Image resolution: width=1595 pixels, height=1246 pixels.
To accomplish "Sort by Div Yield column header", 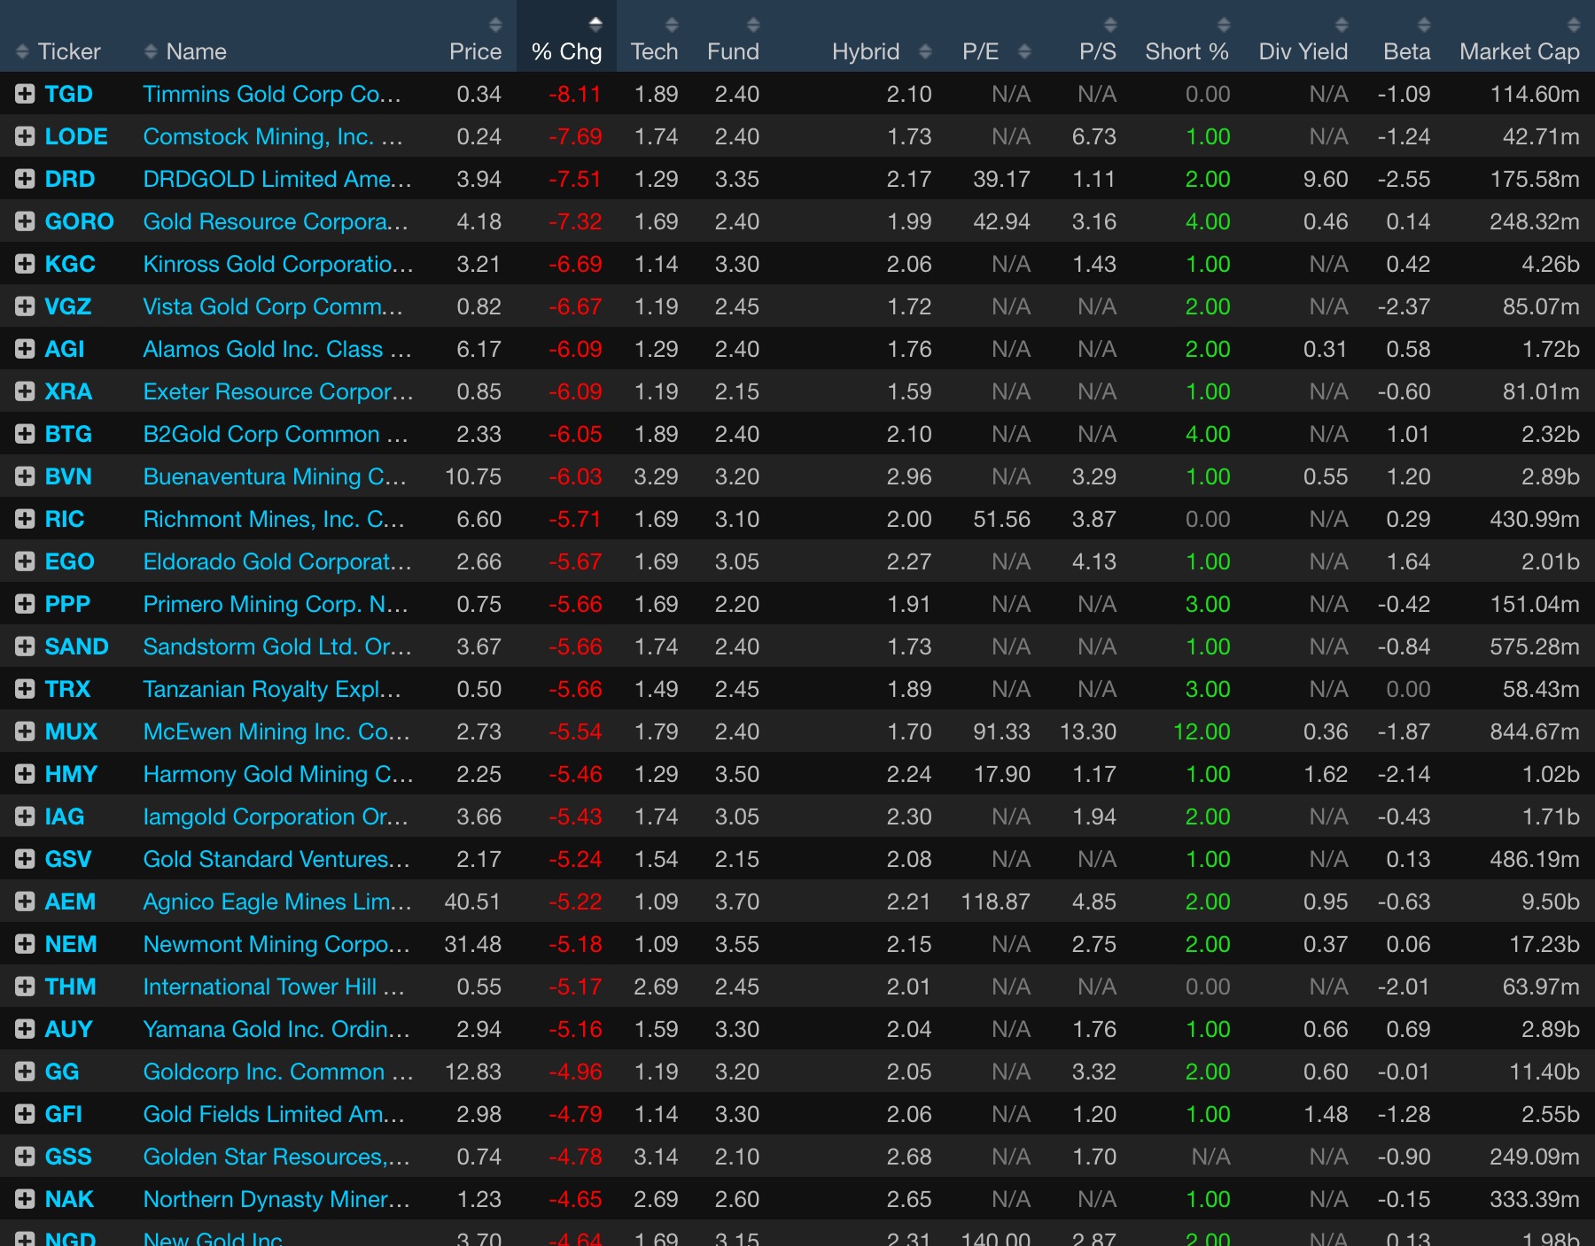I will (1303, 51).
